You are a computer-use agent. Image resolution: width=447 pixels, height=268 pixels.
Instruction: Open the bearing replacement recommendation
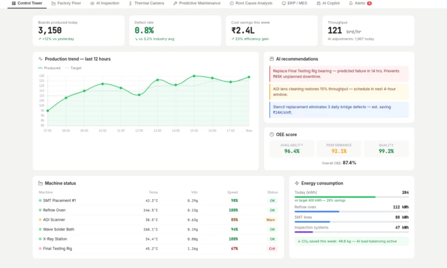339,74
